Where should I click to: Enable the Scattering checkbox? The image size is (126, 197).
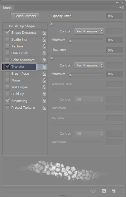[7, 40]
